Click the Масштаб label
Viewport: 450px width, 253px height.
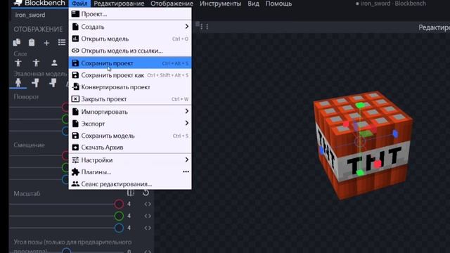pyautogui.click(x=27, y=194)
